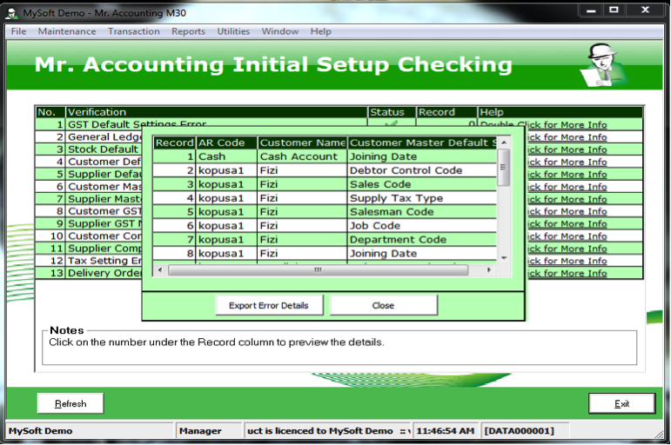Select the Sales Code cell
Viewport: 671px width, 445px height.
422,184
